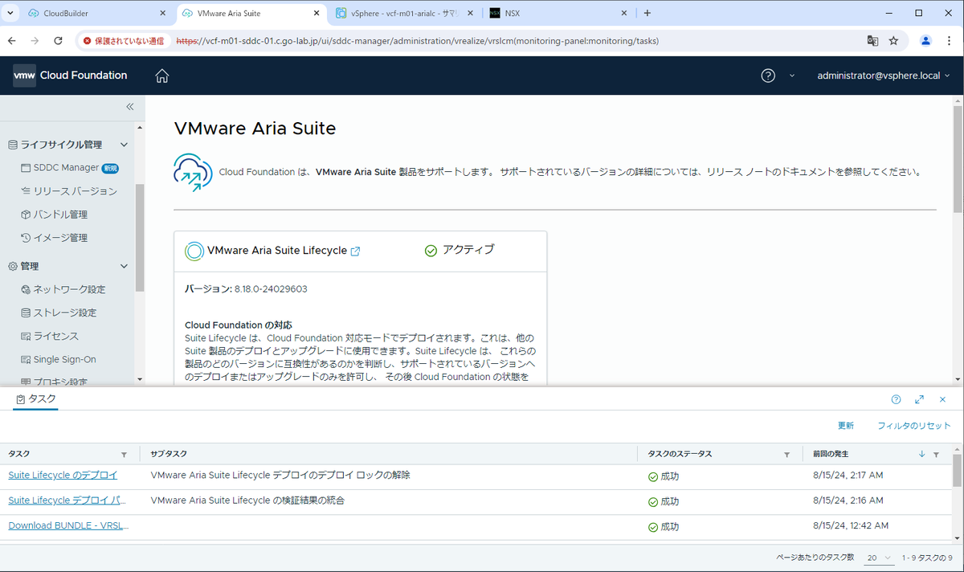Open ネットワーク設定 sidebar item
The height and width of the screenshot is (572, 964).
point(63,289)
